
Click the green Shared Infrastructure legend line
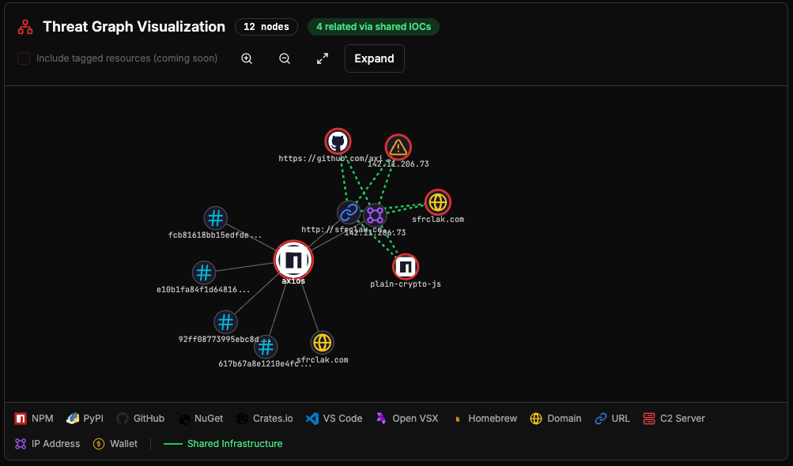[173, 444]
